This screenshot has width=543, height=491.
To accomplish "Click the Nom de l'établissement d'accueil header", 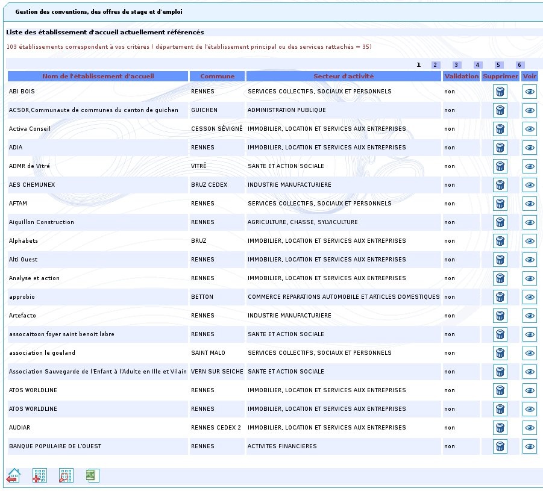I will pos(98,77).
